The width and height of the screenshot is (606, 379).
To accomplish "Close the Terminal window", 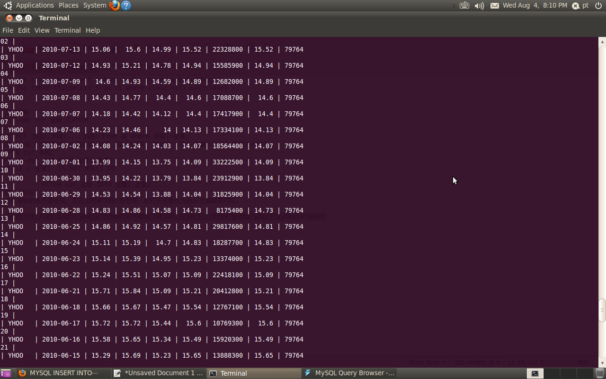I will coord(9,18).
